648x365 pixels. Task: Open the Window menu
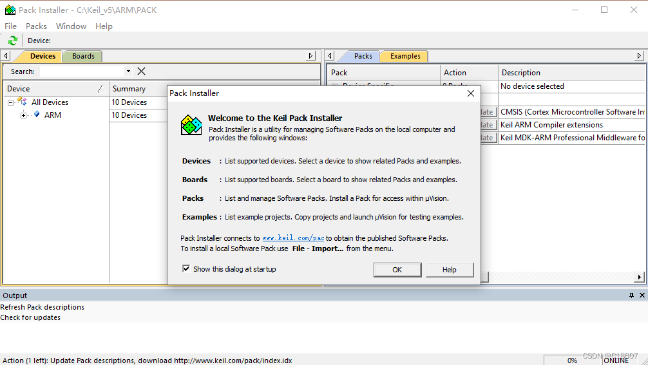click(71, 26)
